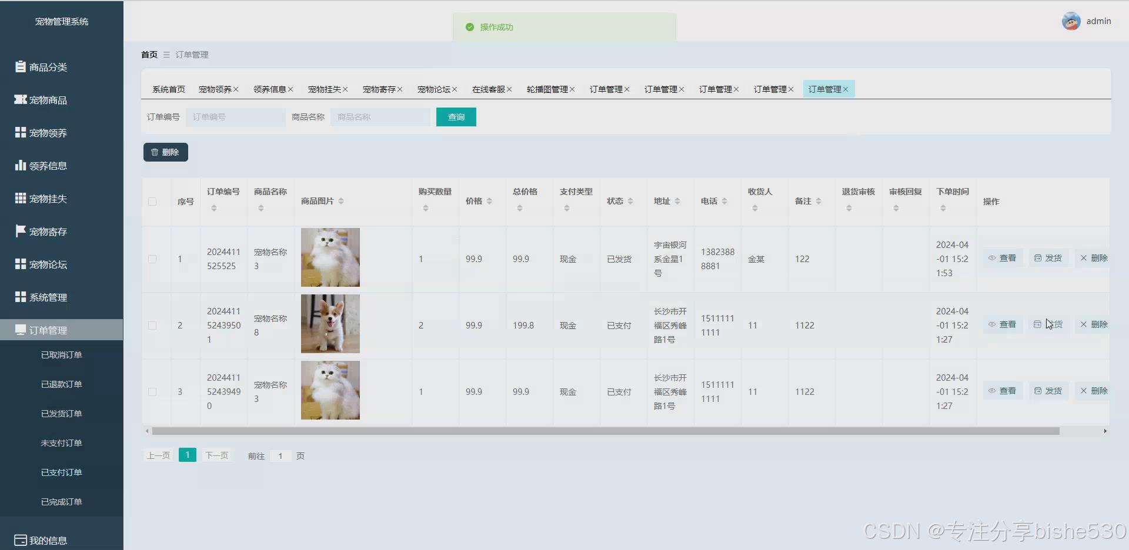Viewport: 1129px width, 550px height.
Task: Focus the 订单编号 search input
Action: (235, 117)
